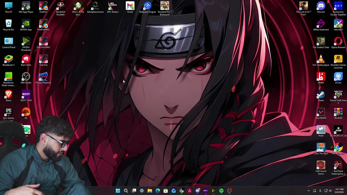Launch VLC media player icon

[321, 60]
